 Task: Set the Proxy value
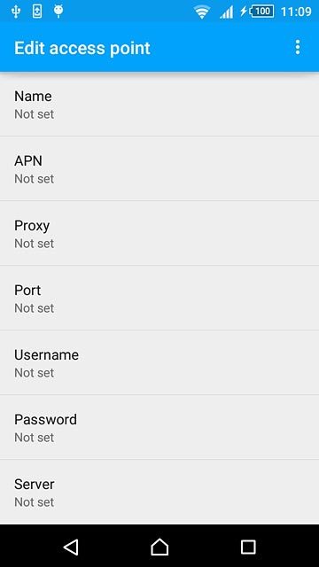(x=159, y=234)
